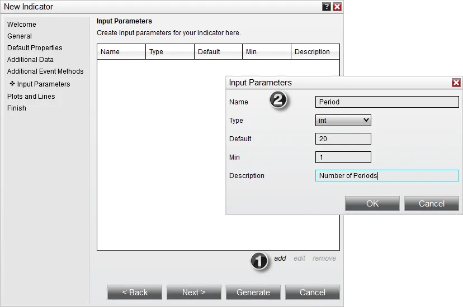
Task: Click the Back button
Action: tap(135, 292)
